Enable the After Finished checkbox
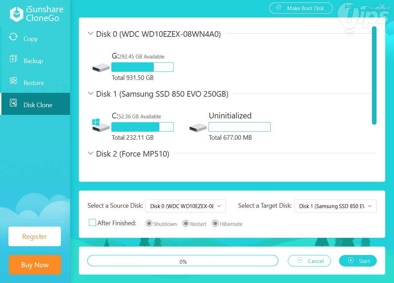The width and height of the screenshot is (394, 283). (x=92, y=222)
